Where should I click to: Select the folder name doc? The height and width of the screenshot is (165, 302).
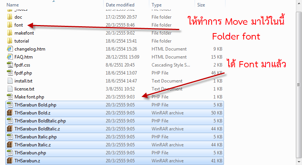click(18, 17)
